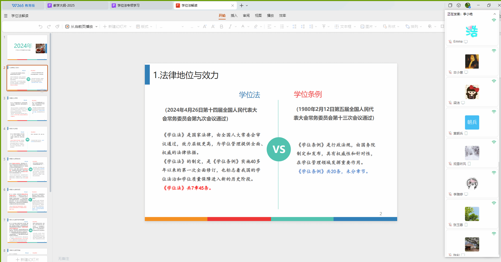Click 新建幻灯片 at bottom of slide panel
501x262 pixels.
(x=27, y=259)
